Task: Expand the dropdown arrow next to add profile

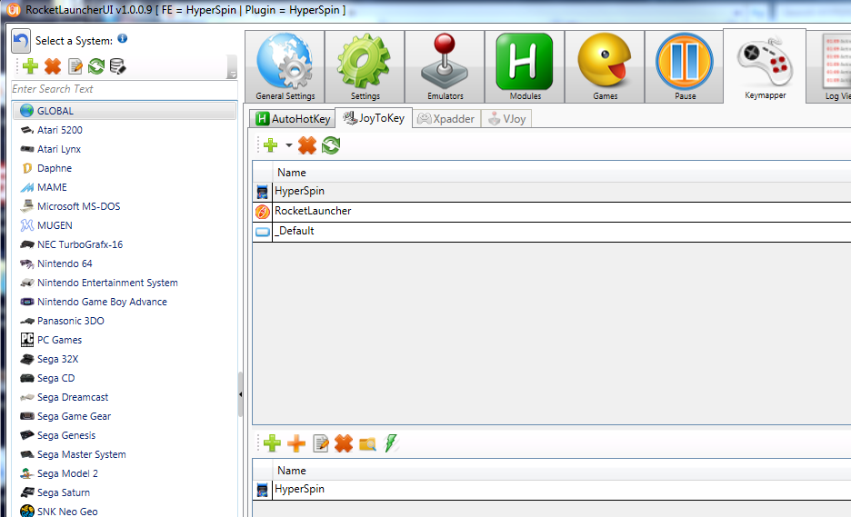Action: pos(289,145)
